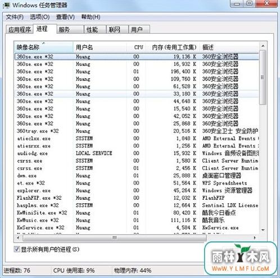Image resolution: width=280 pixels, height=278 pixels.
Task: Click the vertical scrollbar down arrow
Action: point(263,230)
